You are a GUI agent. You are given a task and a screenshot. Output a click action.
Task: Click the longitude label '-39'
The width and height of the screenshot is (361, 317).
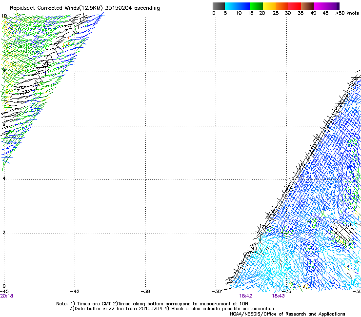(x=145, y=292)
